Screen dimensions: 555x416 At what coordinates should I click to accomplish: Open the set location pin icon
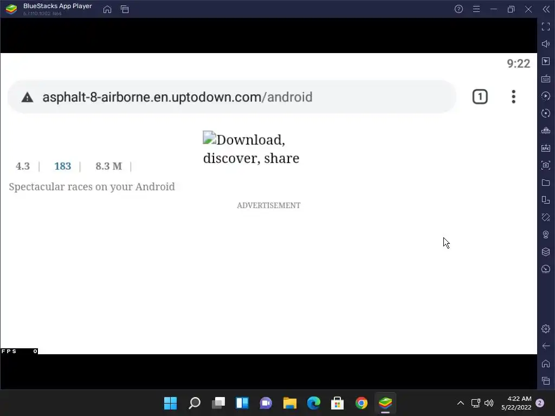click(546, 235)
